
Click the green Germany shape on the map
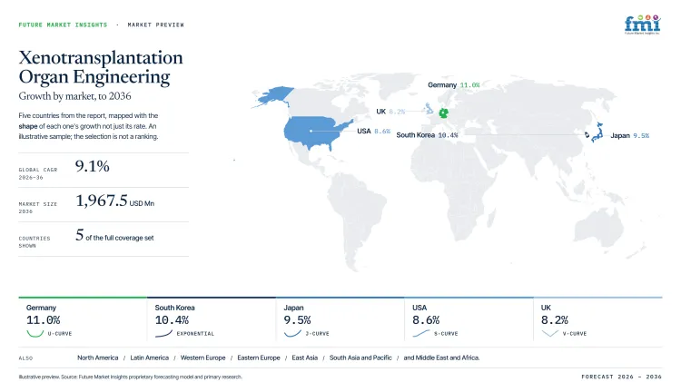coord(443,113)
